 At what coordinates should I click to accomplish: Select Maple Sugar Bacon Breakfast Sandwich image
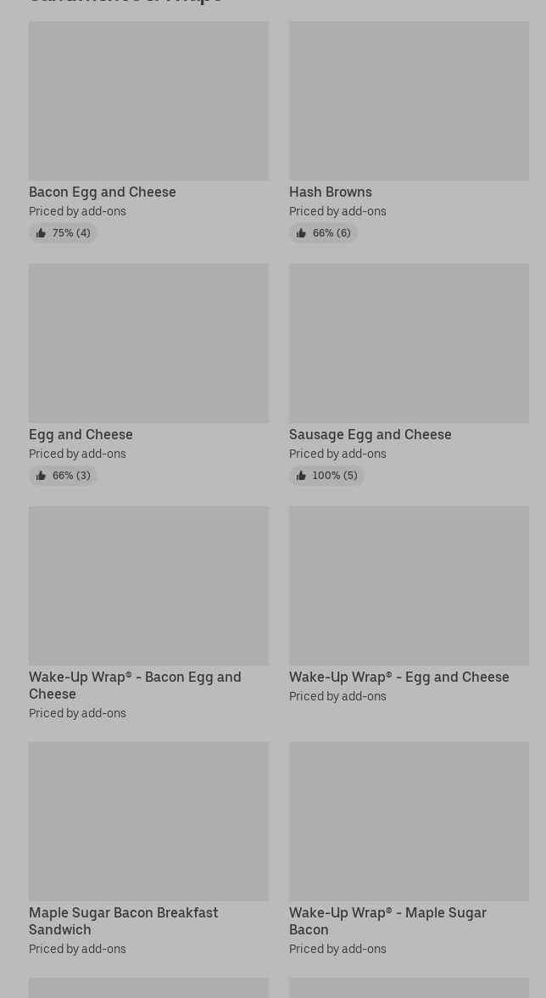coord(148,822)
